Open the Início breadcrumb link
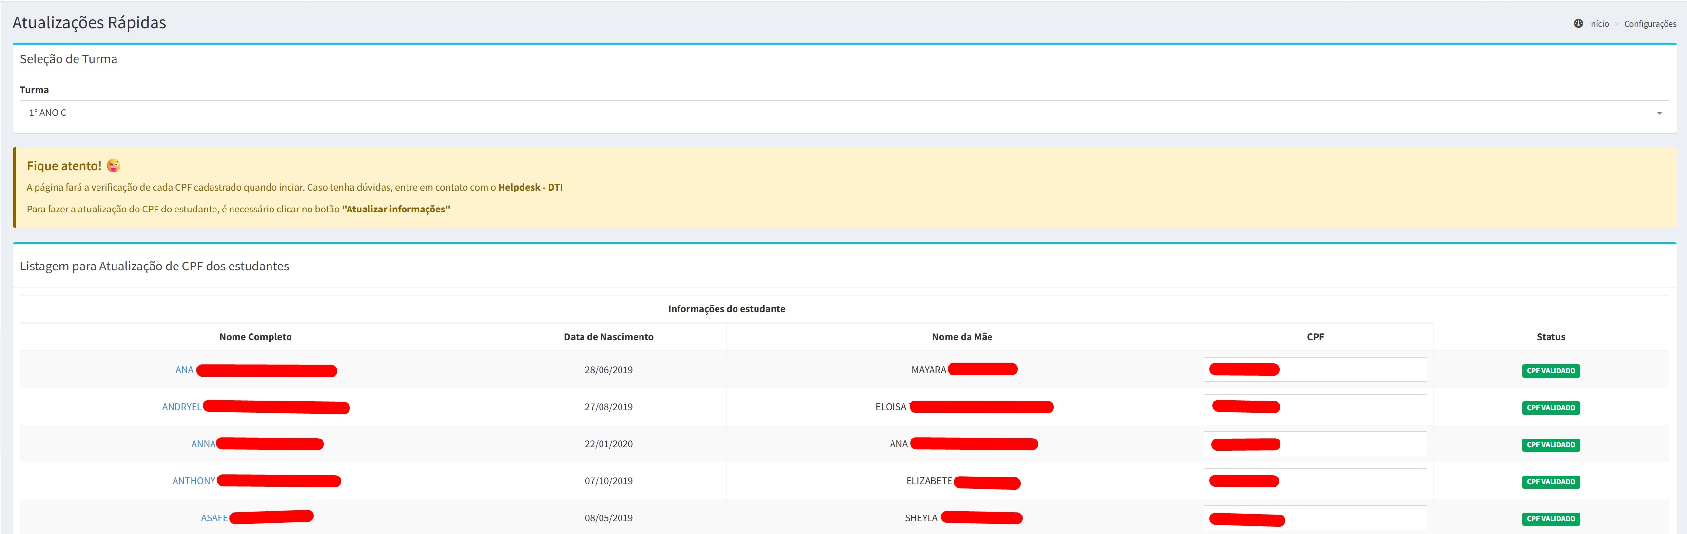Image resolution: width=1687 pixels, height=534 pixels. 1598,24
